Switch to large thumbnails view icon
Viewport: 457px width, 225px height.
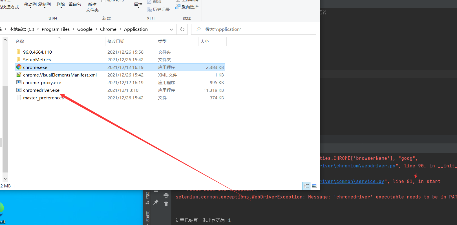pyautogui.click(x=314, y=186)
